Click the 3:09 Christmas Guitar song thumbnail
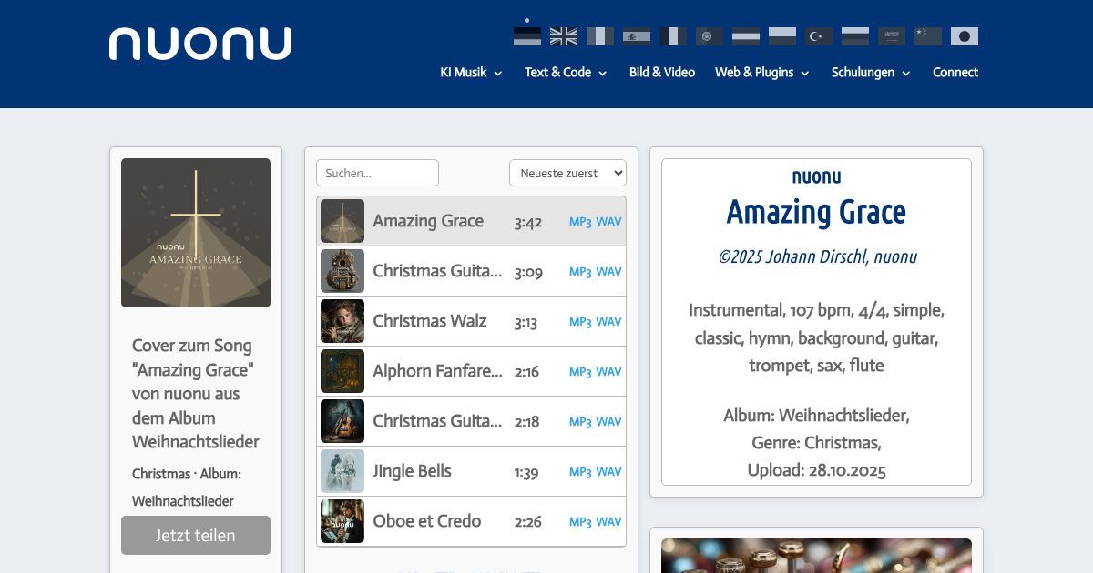This screenshot has width=1093, height=573. tap(342, 271)
